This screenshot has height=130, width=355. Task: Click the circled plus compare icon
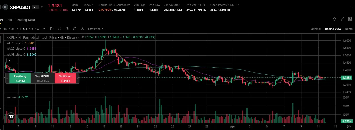tap(75, 29)
